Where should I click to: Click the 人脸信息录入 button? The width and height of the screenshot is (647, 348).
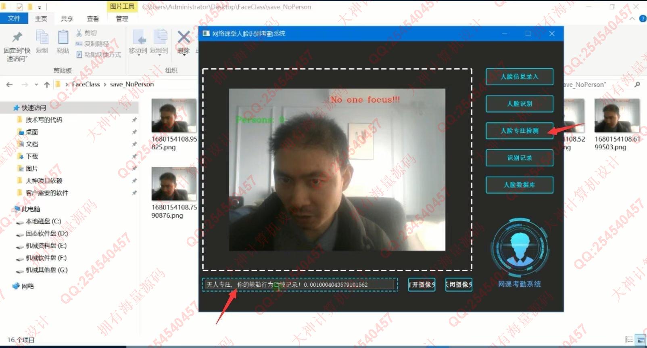(519, 77)
